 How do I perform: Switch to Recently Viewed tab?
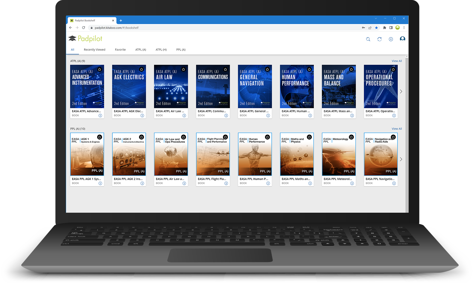pos(95,50)
